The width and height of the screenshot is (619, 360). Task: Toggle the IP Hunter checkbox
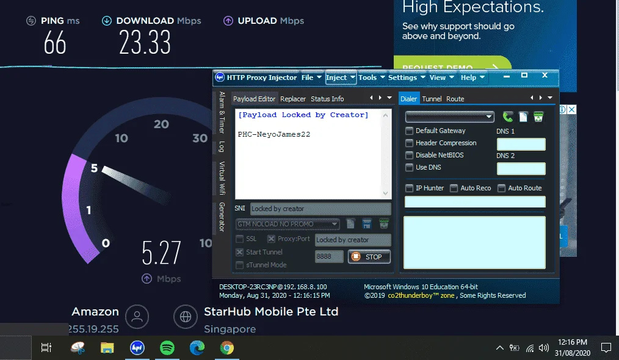[410, 189]
